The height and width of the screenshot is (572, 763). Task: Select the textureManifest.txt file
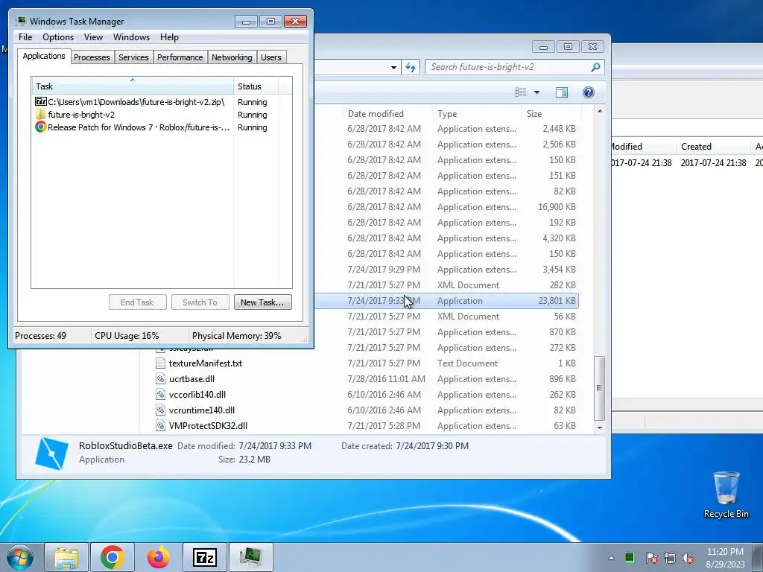tap(205, 363)
